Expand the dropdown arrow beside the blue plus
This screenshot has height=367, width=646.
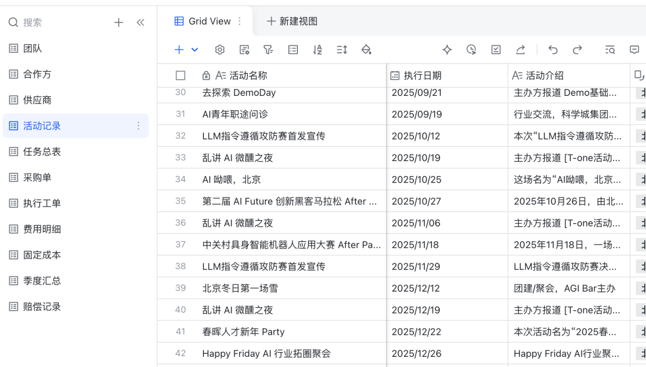click(195, 50)
